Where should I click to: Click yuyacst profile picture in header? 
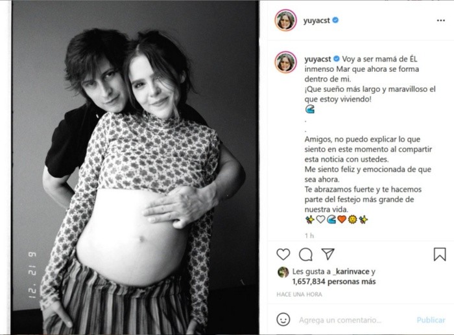[285, 20]
